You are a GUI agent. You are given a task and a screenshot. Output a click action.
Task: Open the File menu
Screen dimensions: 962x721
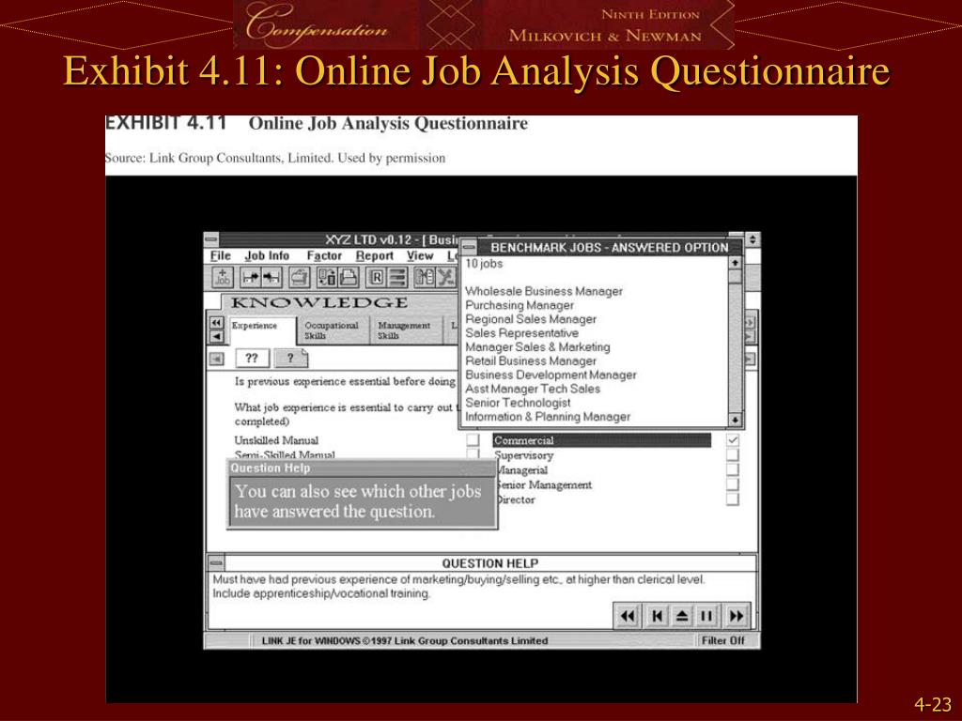220,255
